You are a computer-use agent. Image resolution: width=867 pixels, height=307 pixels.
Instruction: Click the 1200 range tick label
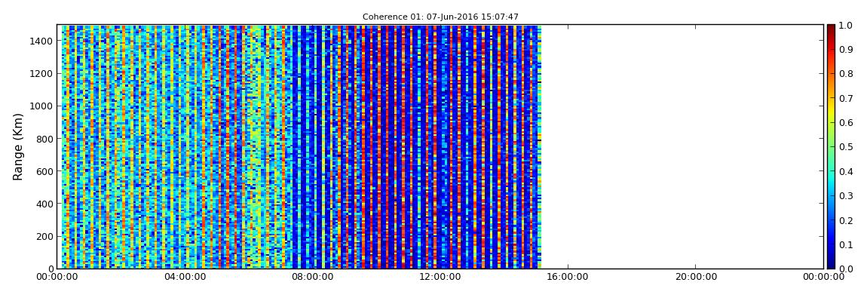[42, 74]
